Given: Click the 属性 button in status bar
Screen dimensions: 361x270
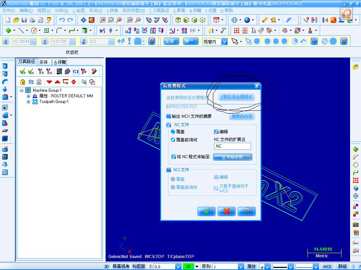Looking at the screenshot, I should (x=251, y=266).
